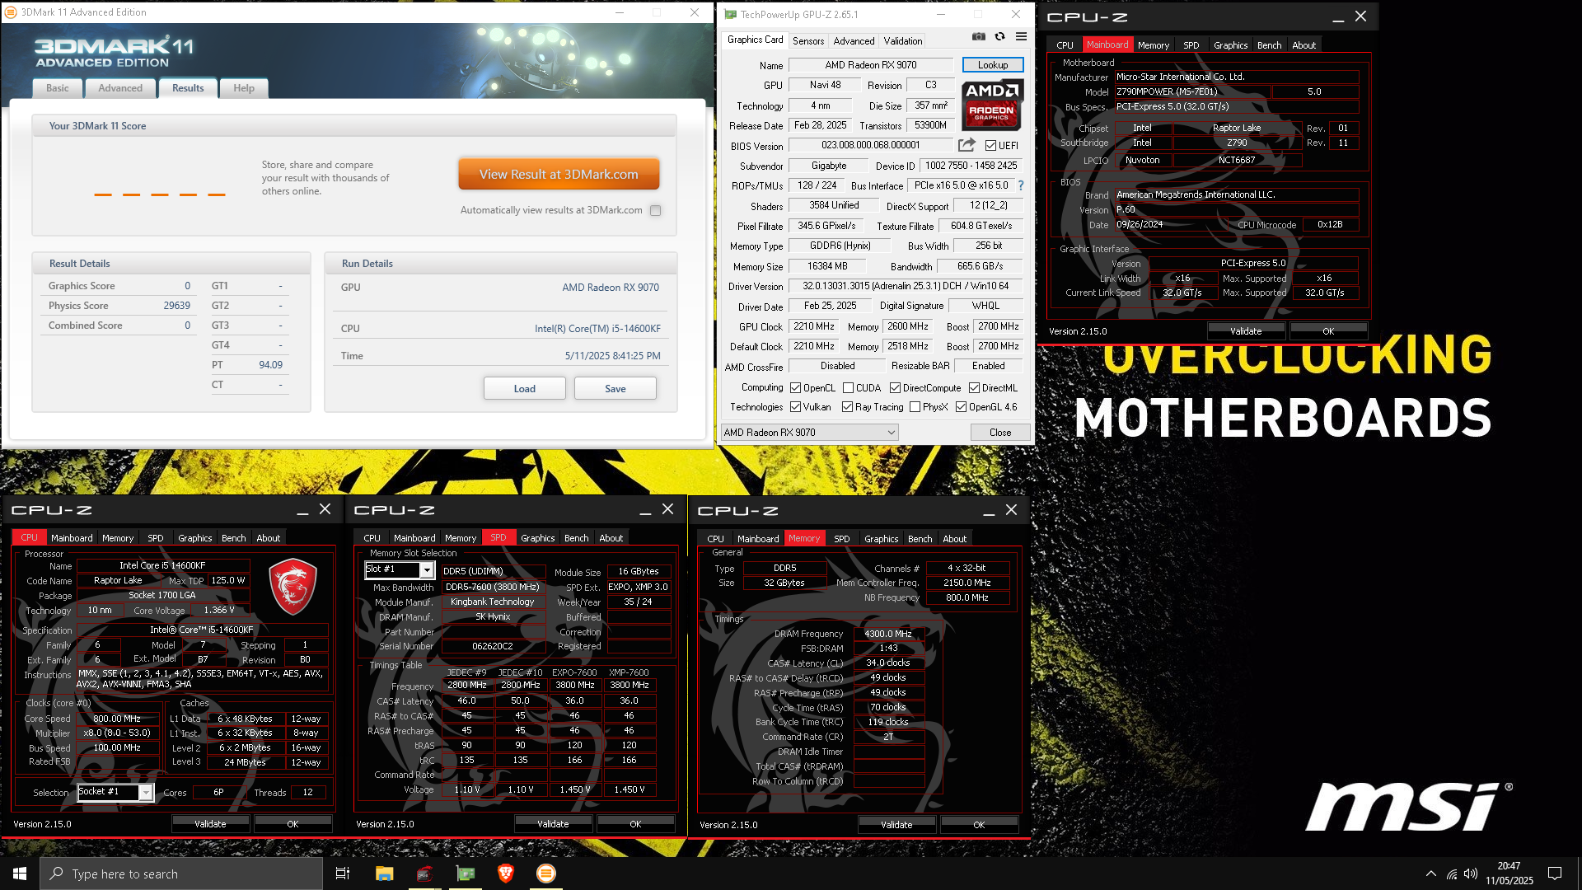
Task: Close the CPU-Z CPU tab window
Action: coord(325,509)
